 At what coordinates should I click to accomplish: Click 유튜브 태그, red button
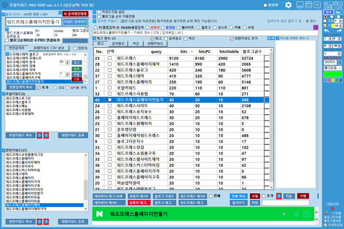point(139,203)
